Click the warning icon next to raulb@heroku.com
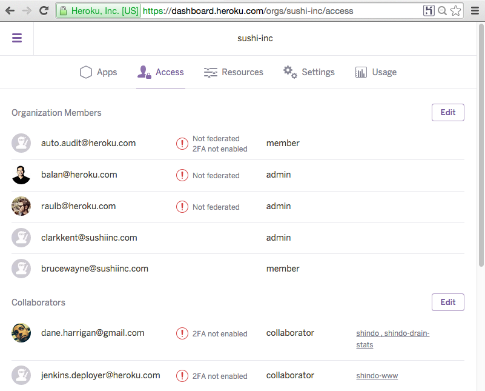 click(182, 207)
